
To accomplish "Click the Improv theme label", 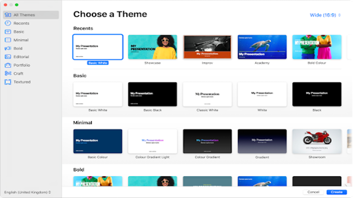I will [x=207, y=63].
